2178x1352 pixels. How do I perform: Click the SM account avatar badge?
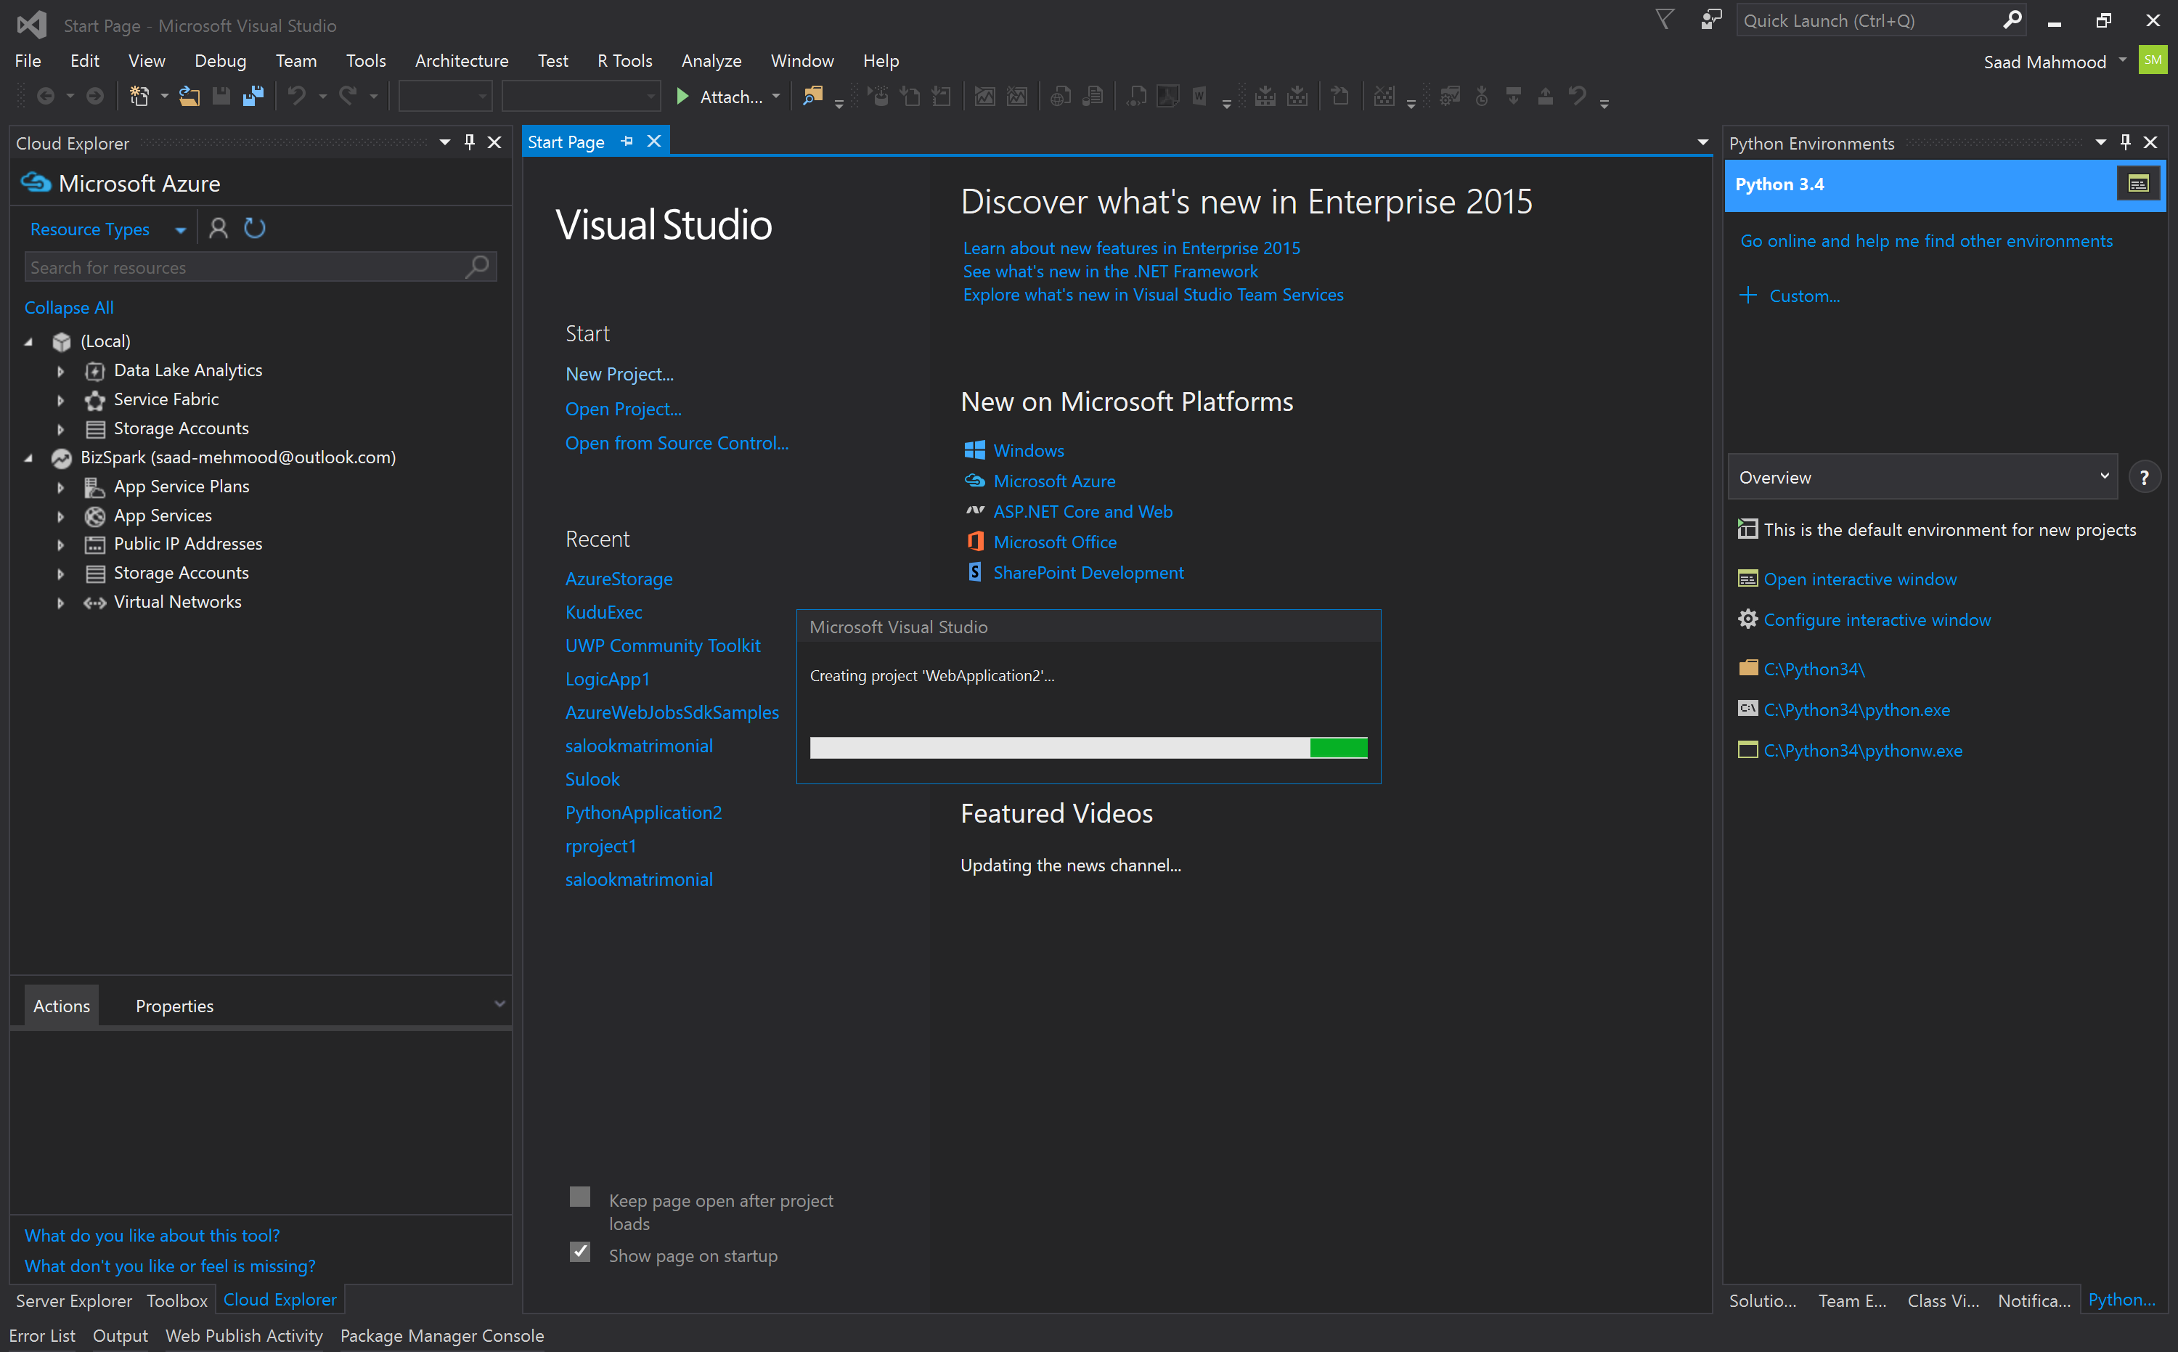[2152, 61]
